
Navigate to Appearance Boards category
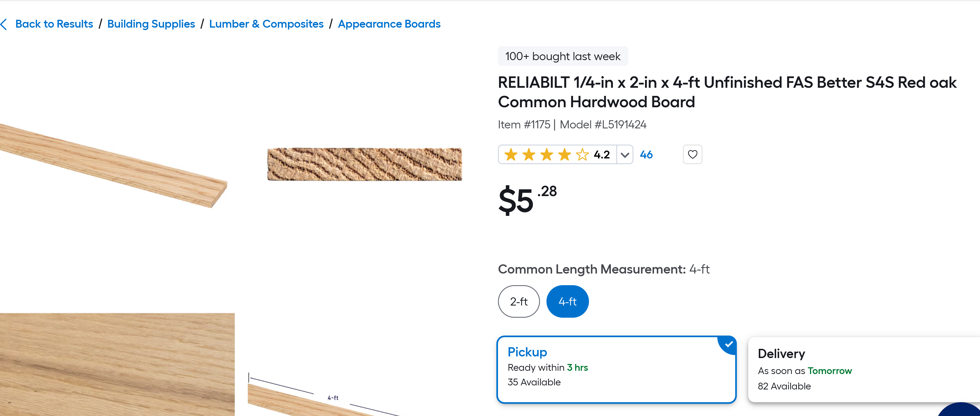coord(389,24)
